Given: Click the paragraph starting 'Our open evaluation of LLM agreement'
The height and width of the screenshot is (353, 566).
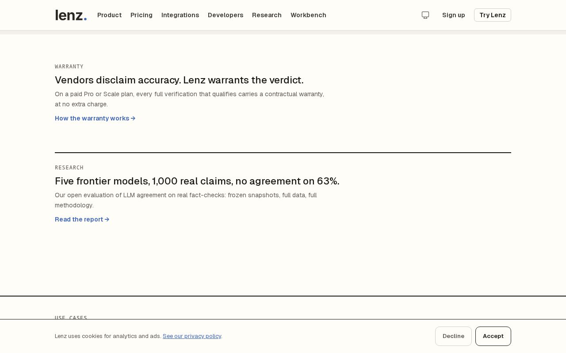Looking at the screenshot, I should click(x=186, y=200).
